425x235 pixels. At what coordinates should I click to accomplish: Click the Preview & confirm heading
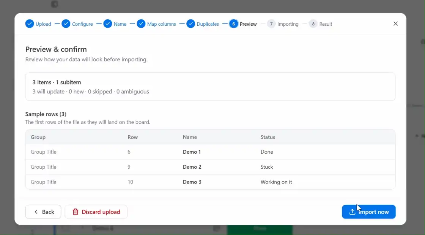coord(56,49)
